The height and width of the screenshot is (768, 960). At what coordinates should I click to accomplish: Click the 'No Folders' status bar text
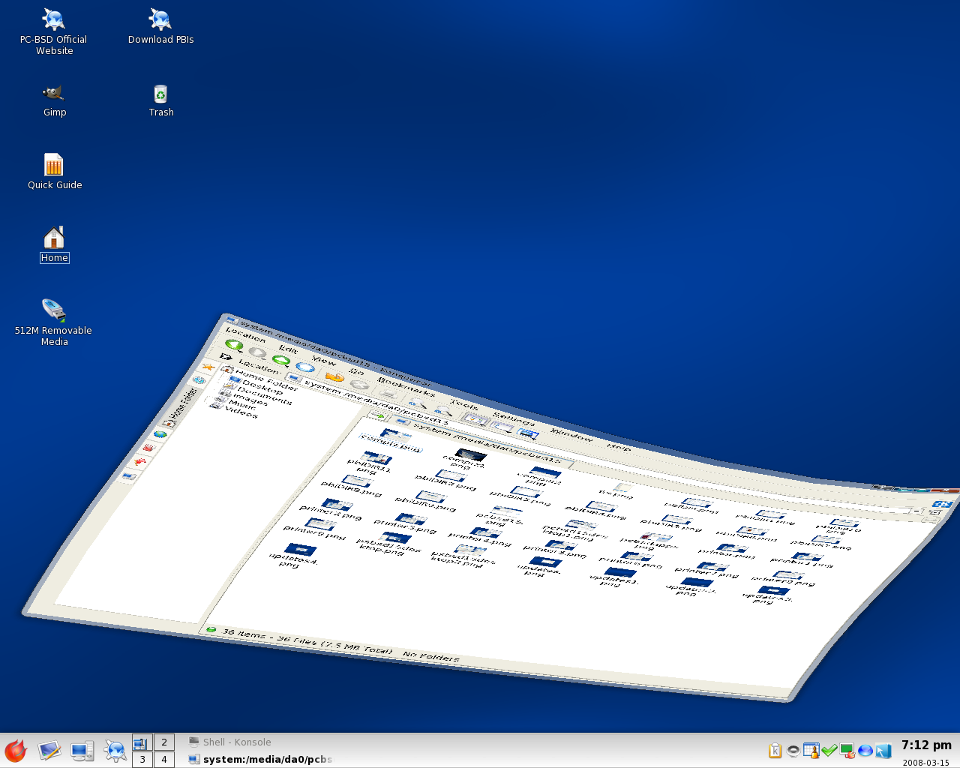pyautogui.click(x=431, y=657)
